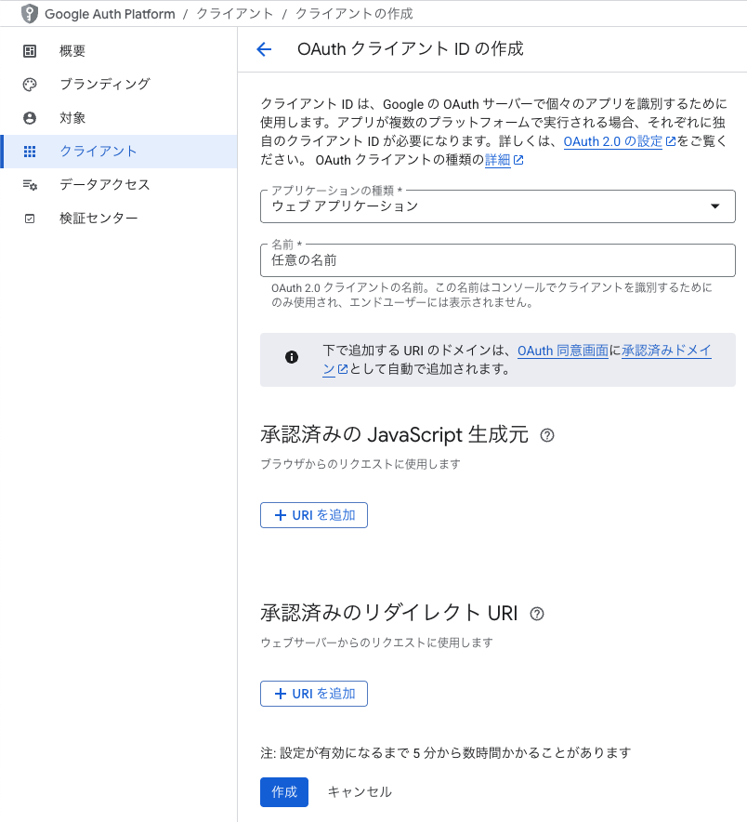Expand the アプリケーションの種類 dropdown arrow
The height and width of the screenshot is (822, 747).
coord(715,206)
